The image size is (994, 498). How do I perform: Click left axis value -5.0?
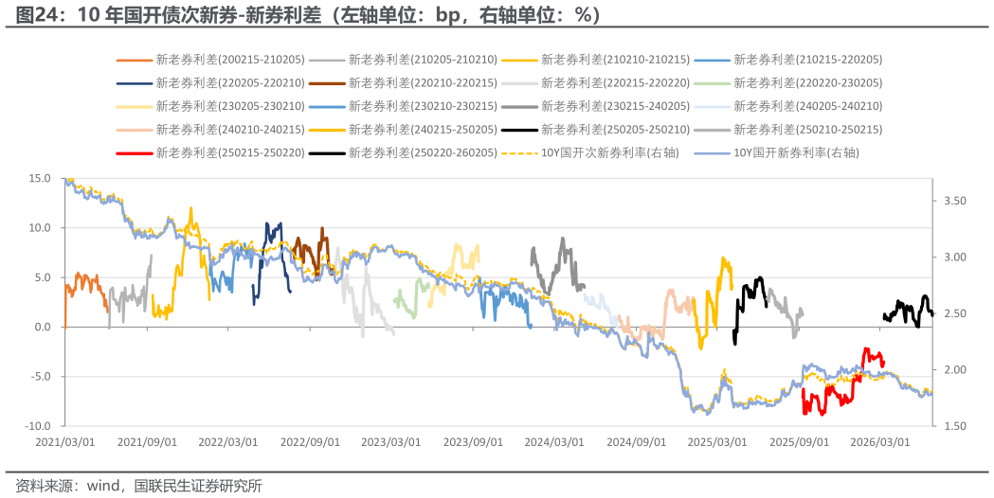(x=40, y=377)
